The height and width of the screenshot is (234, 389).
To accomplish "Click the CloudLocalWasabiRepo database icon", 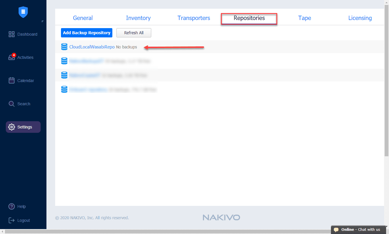I will pyautogui.click(x=64, y=47).
